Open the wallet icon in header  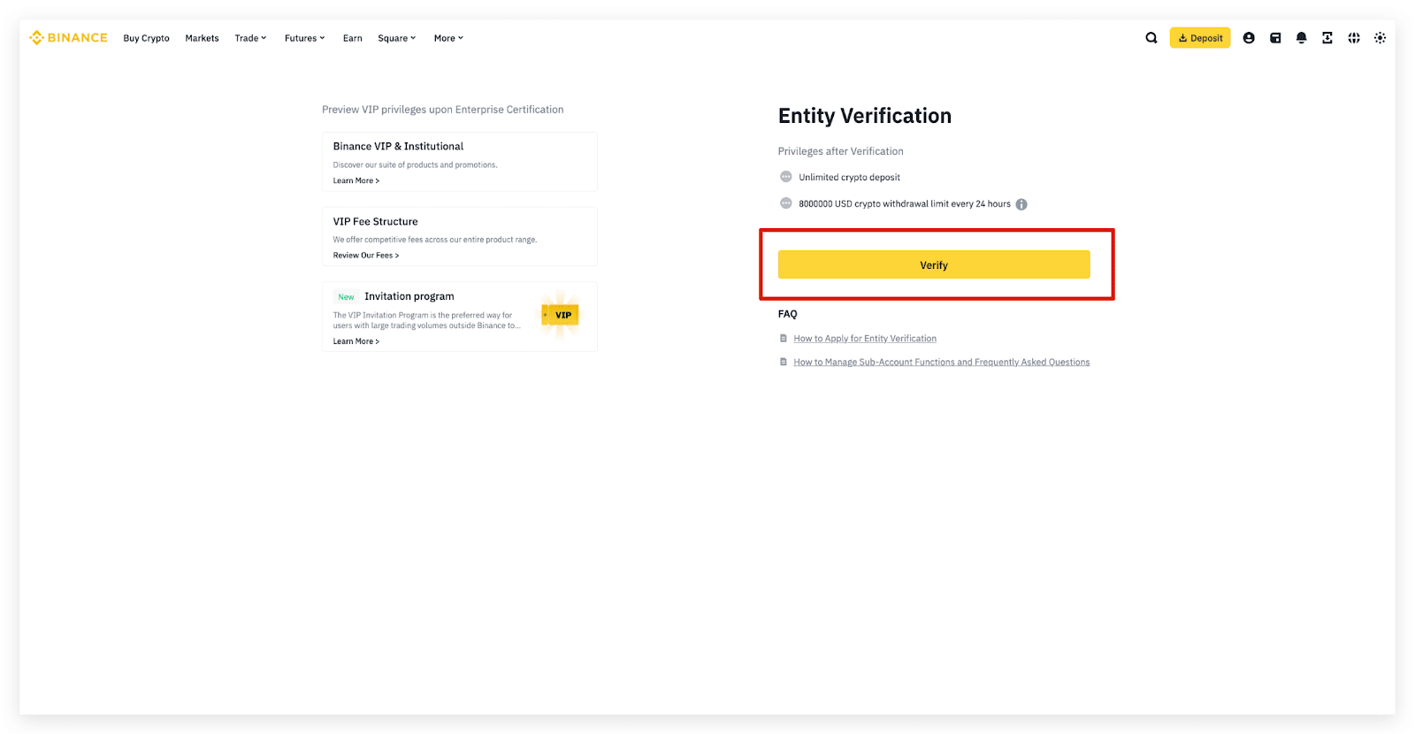pyautogui.click(x=1275, y=38)
